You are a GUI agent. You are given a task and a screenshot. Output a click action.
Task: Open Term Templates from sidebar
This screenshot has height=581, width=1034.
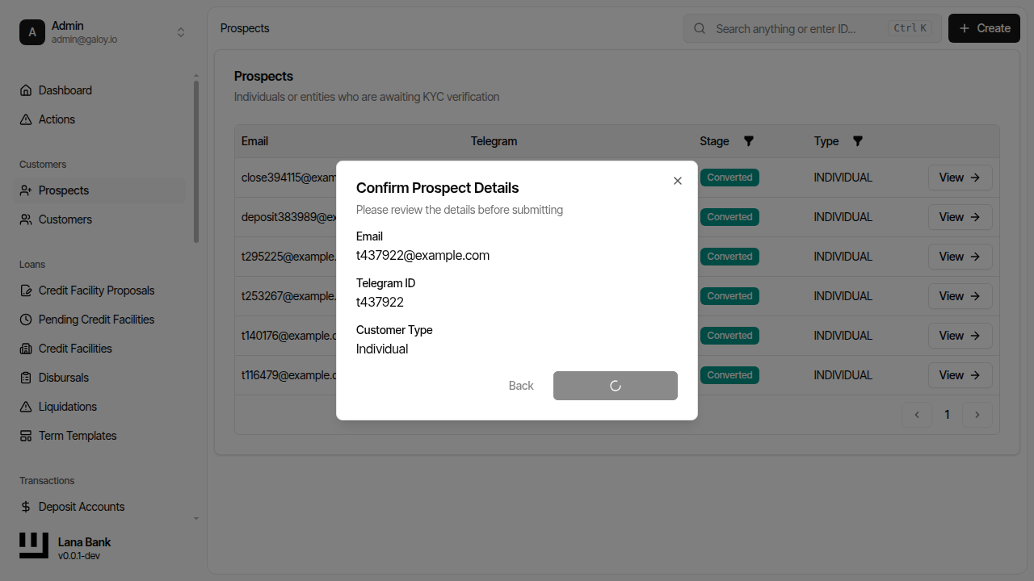click(x=77, y=436)
